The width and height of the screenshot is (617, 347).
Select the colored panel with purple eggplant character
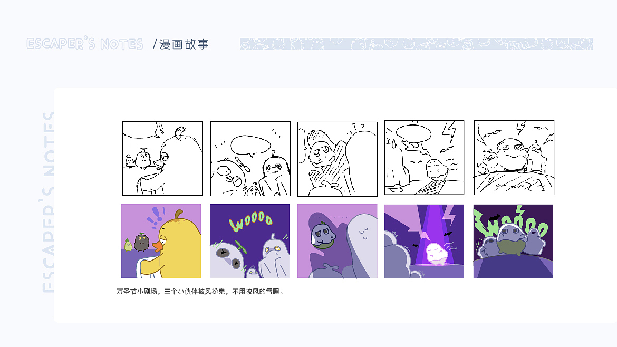(337, 241)
